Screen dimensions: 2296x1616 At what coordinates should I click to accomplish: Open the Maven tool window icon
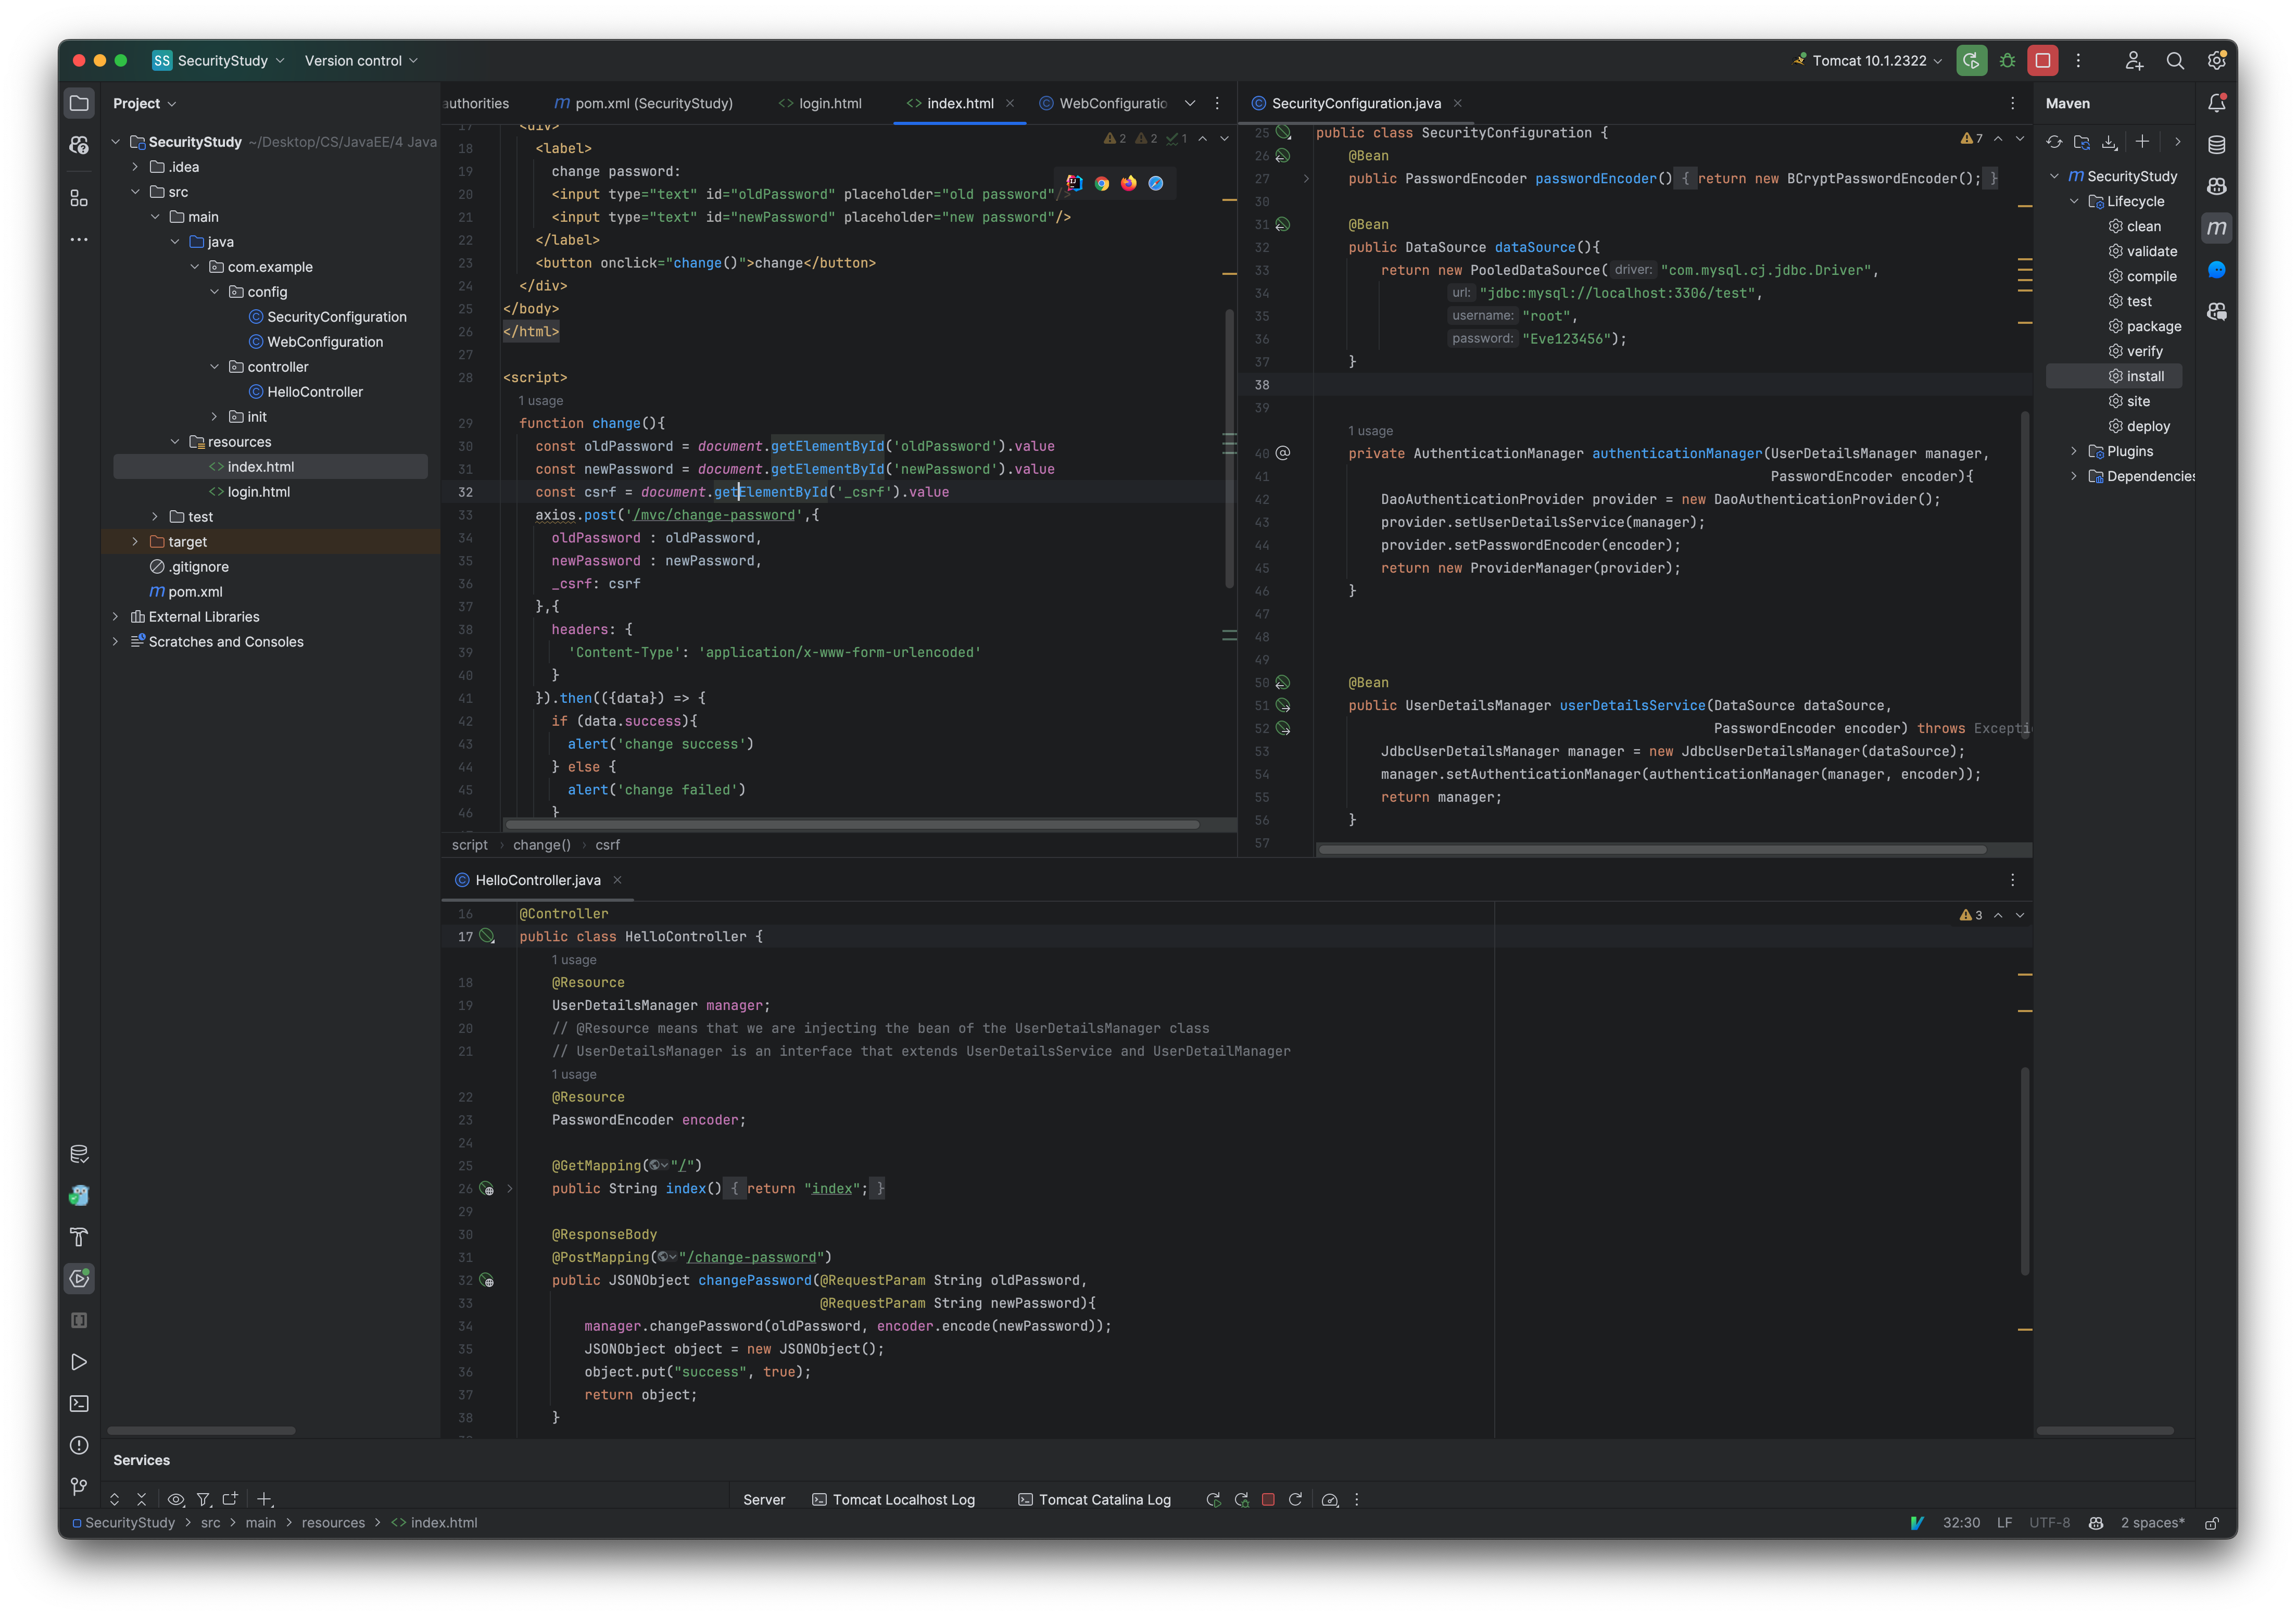pos(2216,228)
